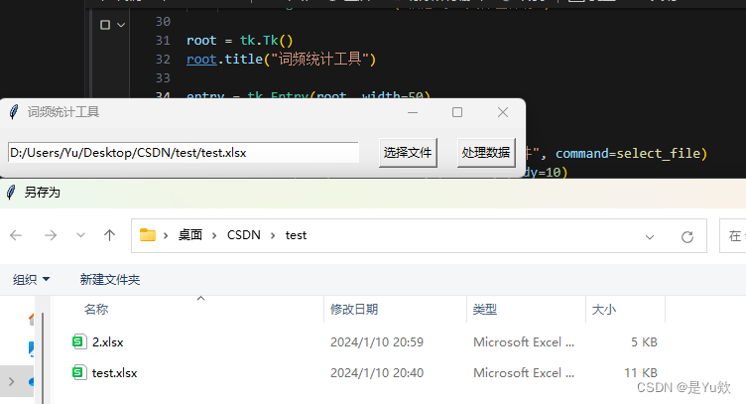
Task: Click the feather icon in 词频统计工具 title bar
Action: point(14,112)
